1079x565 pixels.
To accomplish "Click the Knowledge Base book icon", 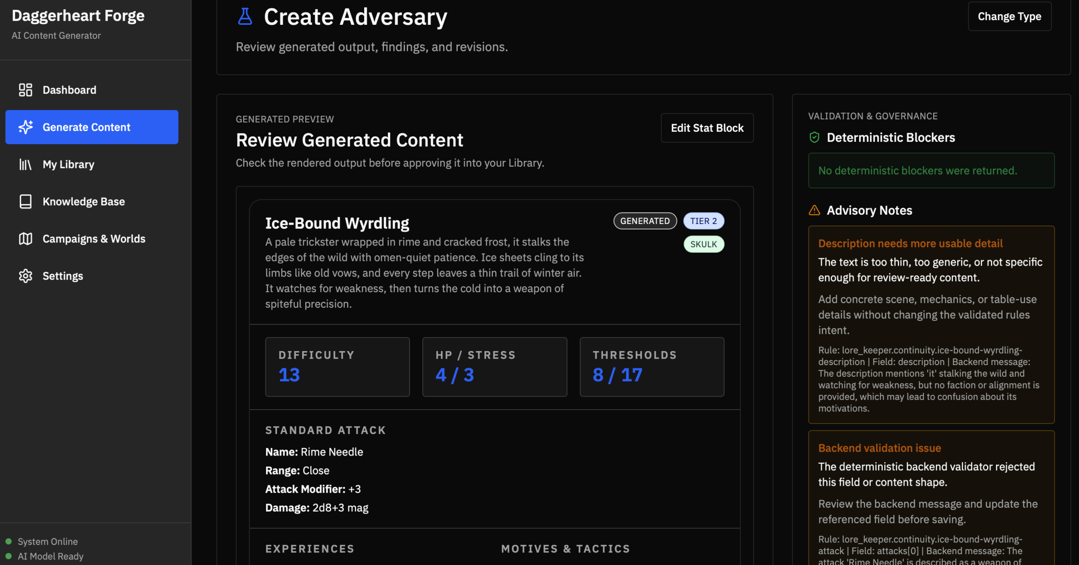I will click(25, 201).
